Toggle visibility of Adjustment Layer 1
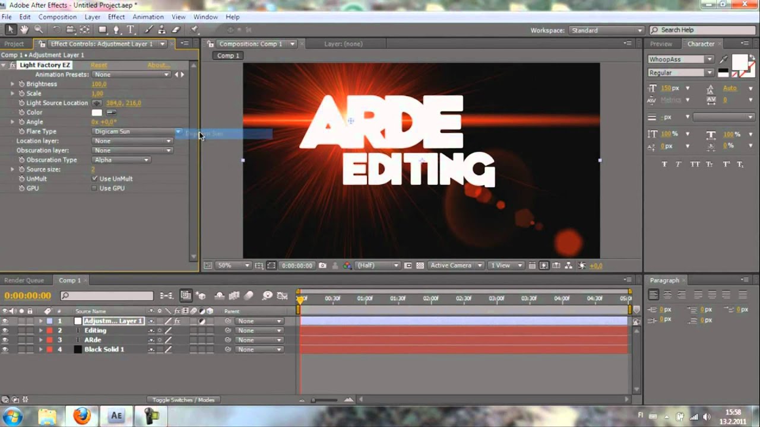Image resolution: width=760 pixels, height=427 pixels. pos(5,321)
